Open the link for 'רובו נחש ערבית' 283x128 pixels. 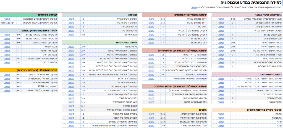[151, 42]
